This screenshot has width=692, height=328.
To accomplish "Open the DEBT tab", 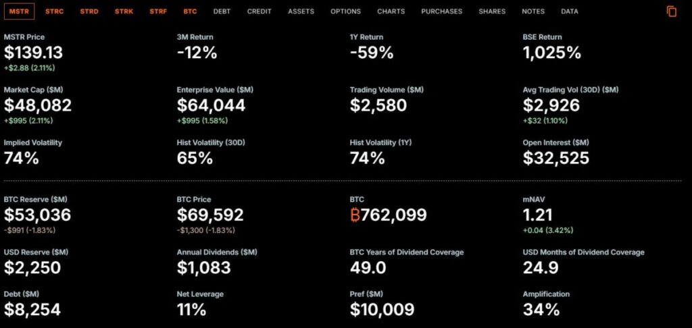I will point(222,11).
